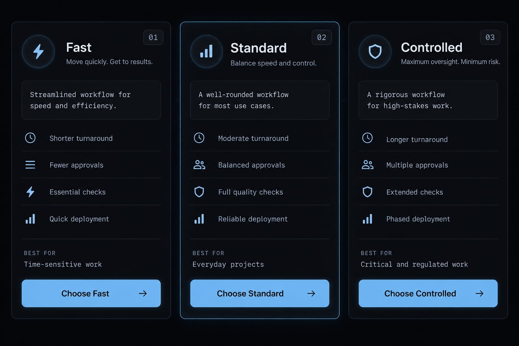This screenshot has width=519, height=346.
Task: Click 'Maximum oversight. Minimum risk.' subtitle
Action: [x=450, y=62]
